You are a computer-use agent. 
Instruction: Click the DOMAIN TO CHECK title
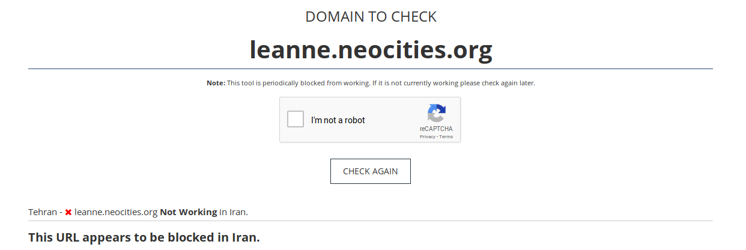click(x=371, y=17)
